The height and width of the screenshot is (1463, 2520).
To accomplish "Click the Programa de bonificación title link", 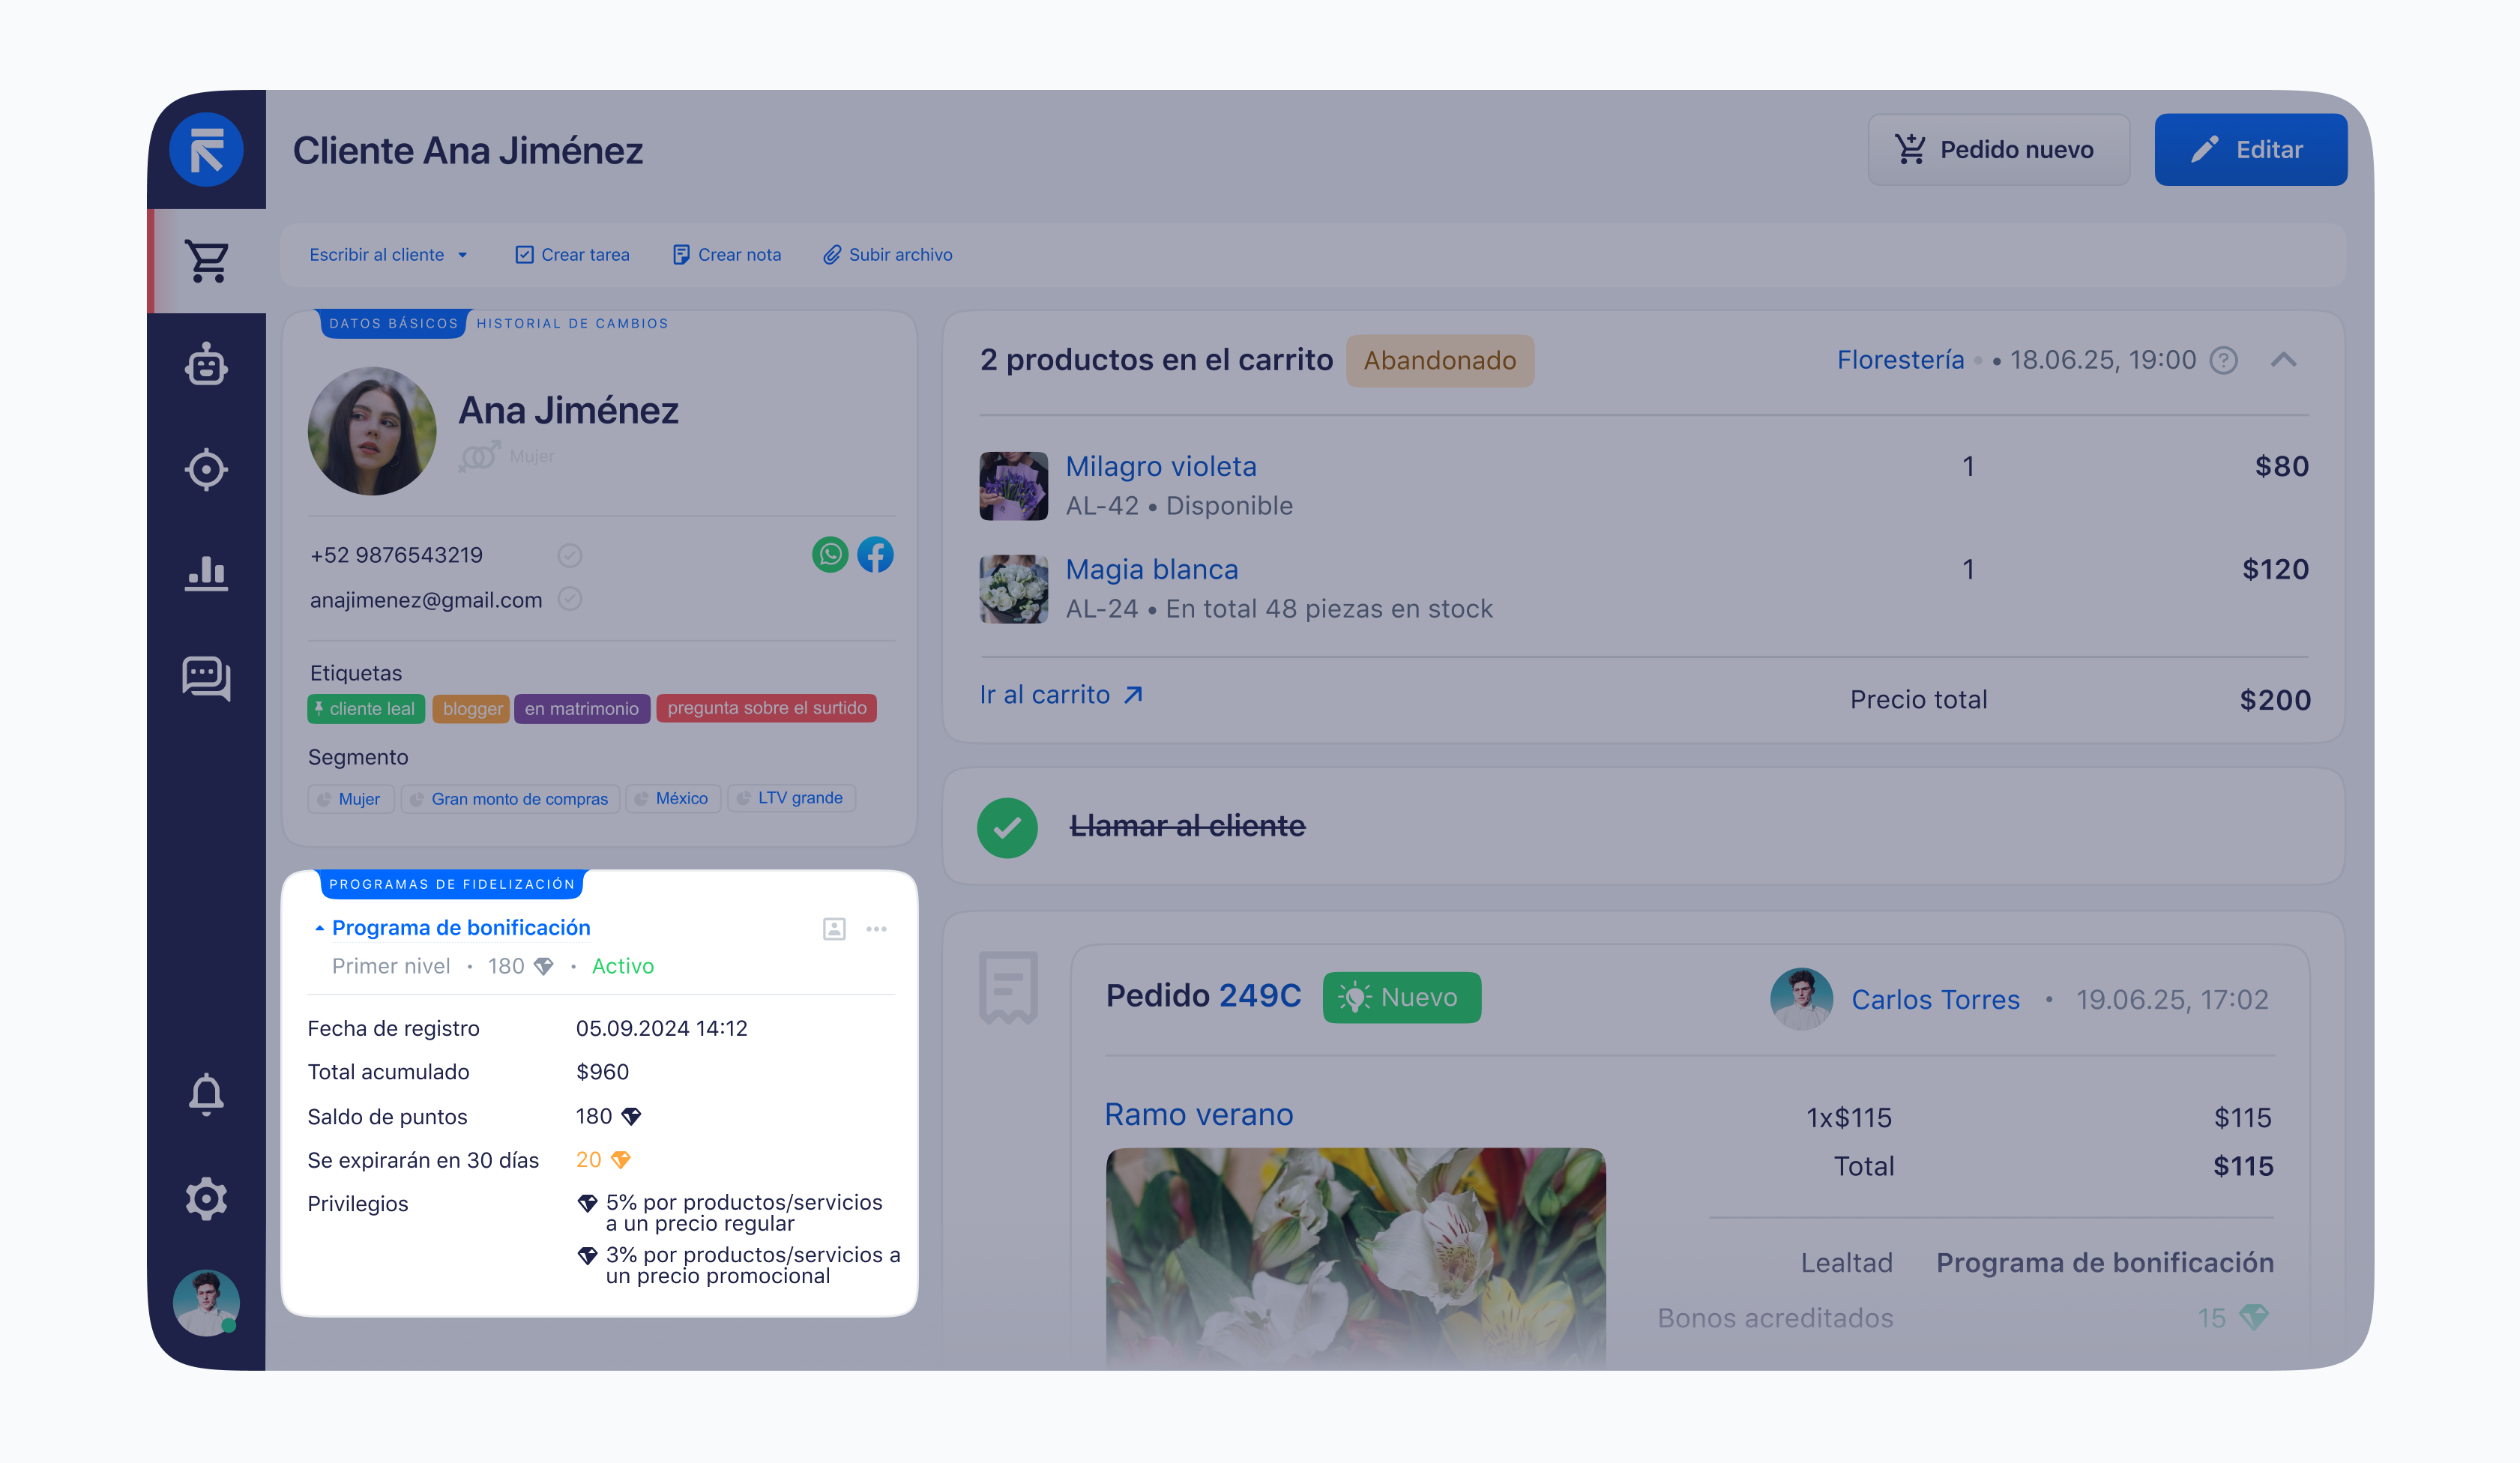I will [461, 928].
